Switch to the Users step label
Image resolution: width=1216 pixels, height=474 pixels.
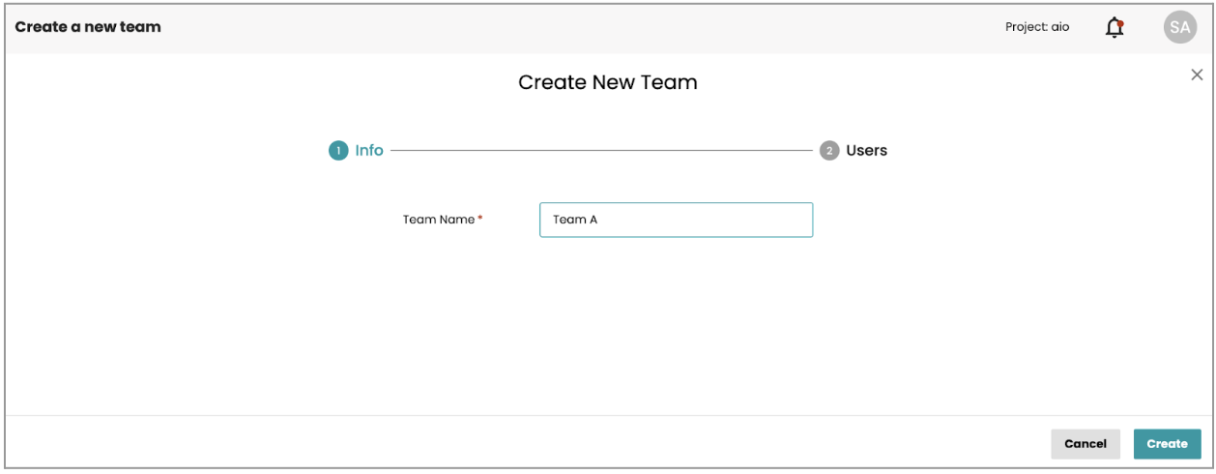[866, 151]
